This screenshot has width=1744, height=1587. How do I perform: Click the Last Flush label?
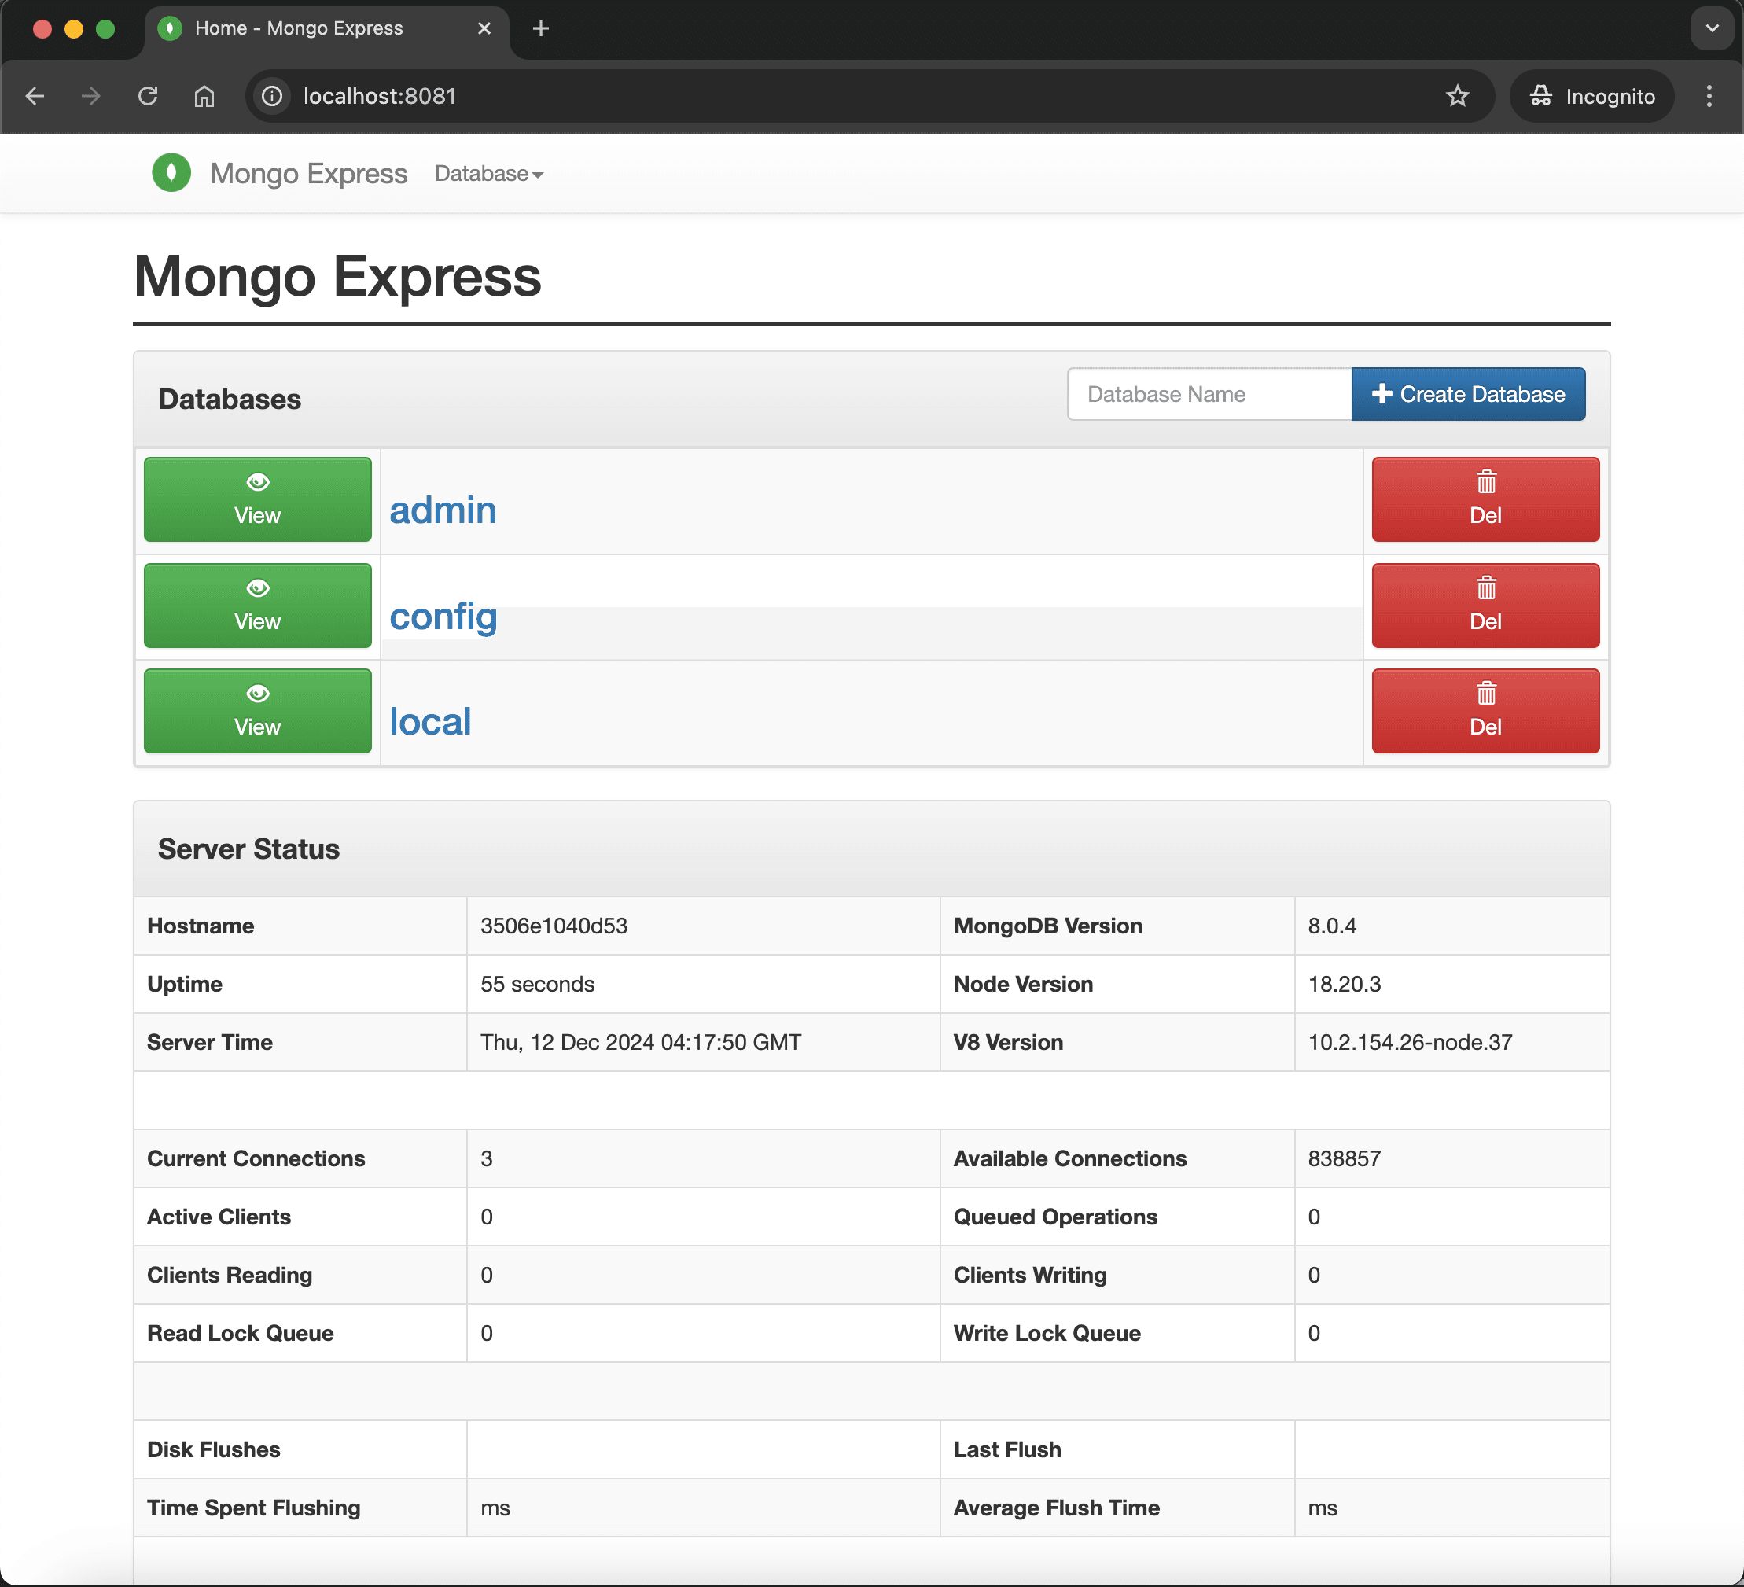click(x=1007, y=1449)
